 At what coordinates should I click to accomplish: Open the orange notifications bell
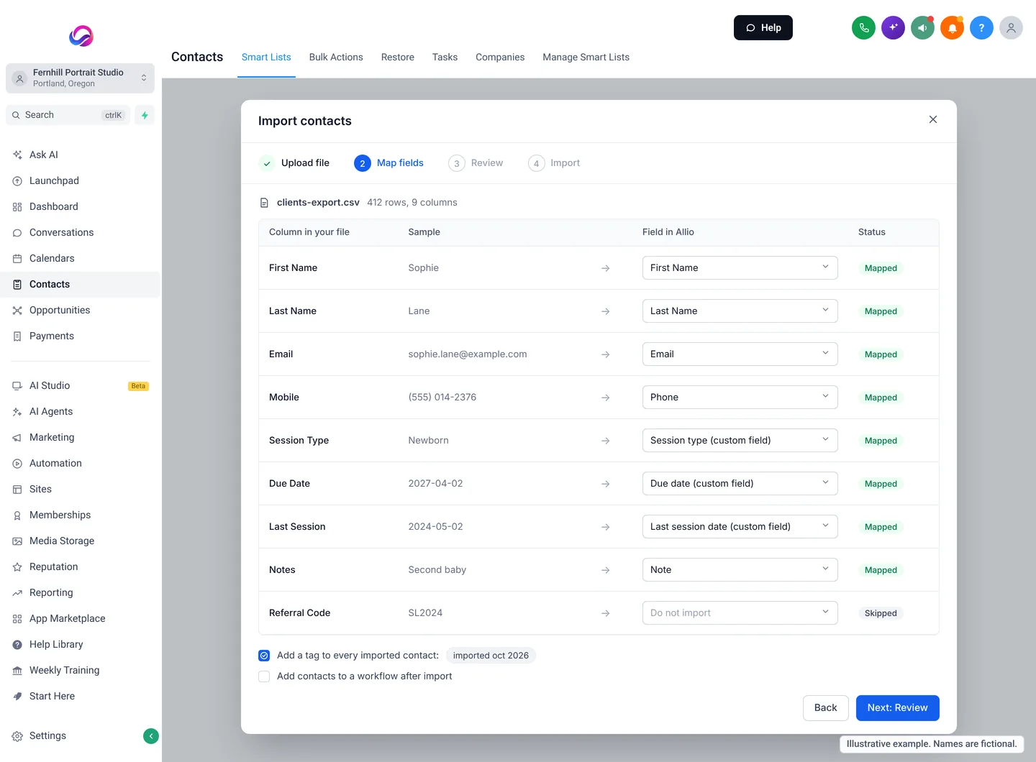(952, 28)
